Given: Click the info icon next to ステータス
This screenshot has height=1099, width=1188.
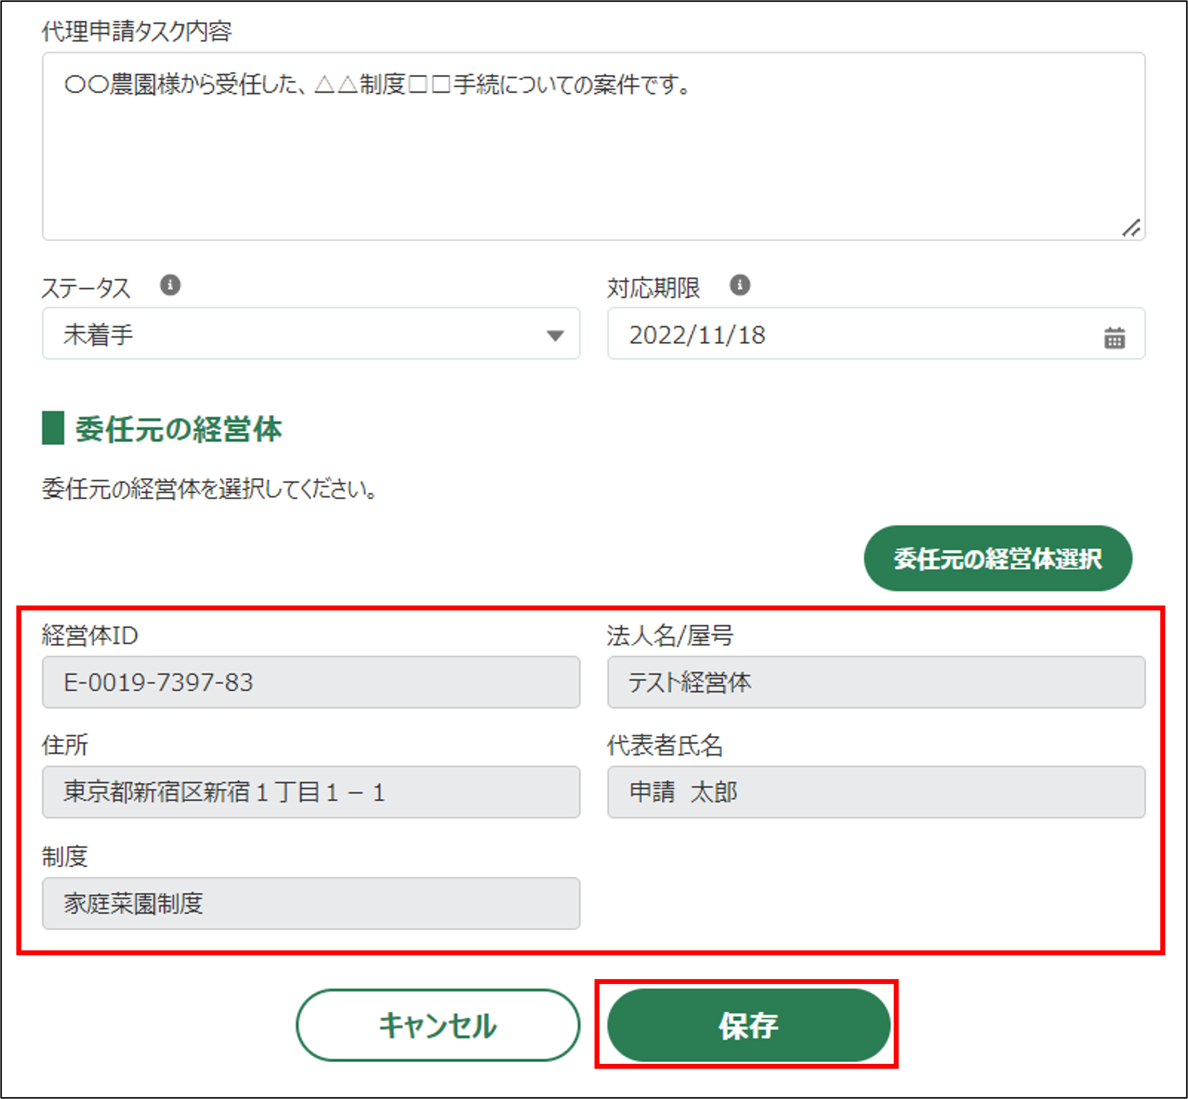Looking at the screenshot, I should click(170, 285).
